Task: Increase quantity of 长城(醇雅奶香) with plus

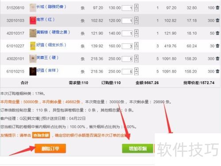Action: click(x=137, y=6)
